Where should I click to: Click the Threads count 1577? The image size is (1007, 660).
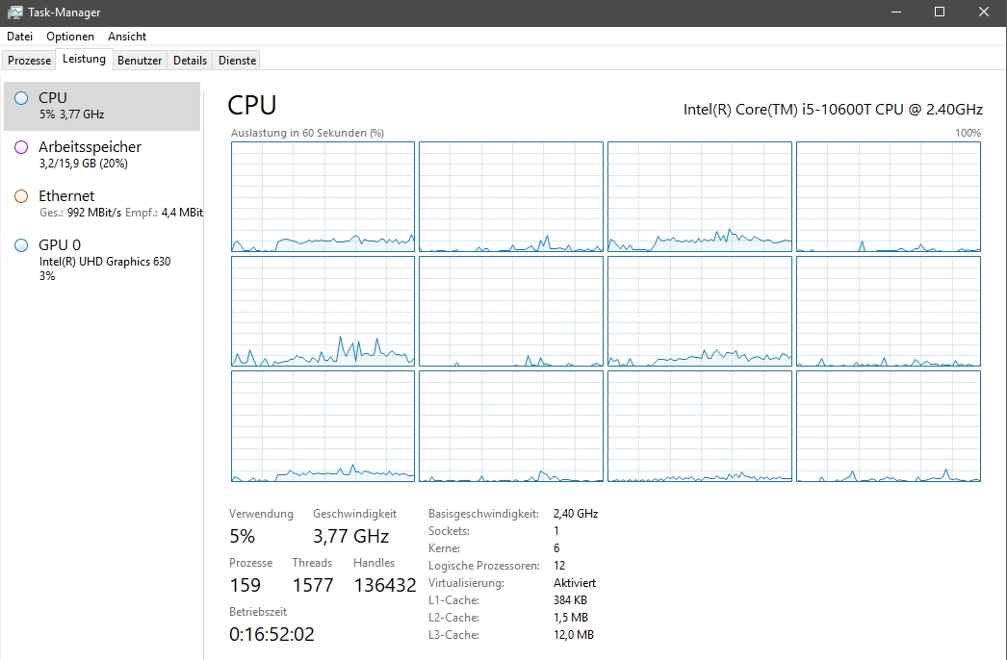click(x=313, y=586)
